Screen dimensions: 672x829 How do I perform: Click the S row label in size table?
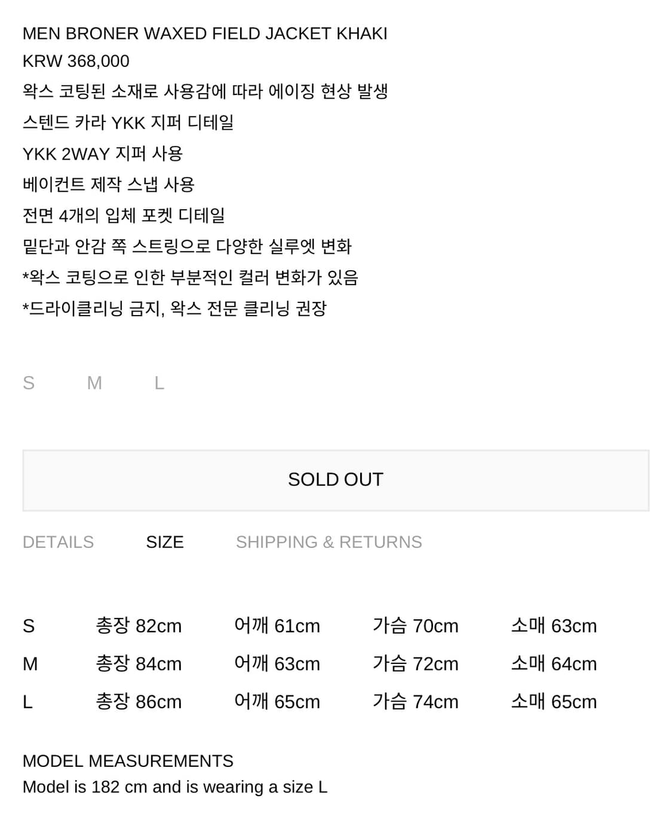(x=29, y=626)
